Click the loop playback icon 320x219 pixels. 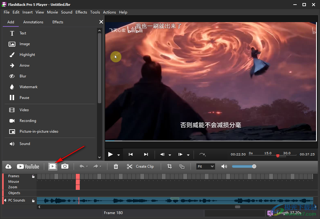tap(202, 154)
